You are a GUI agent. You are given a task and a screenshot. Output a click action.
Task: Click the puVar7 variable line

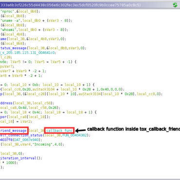click(7, 67)
